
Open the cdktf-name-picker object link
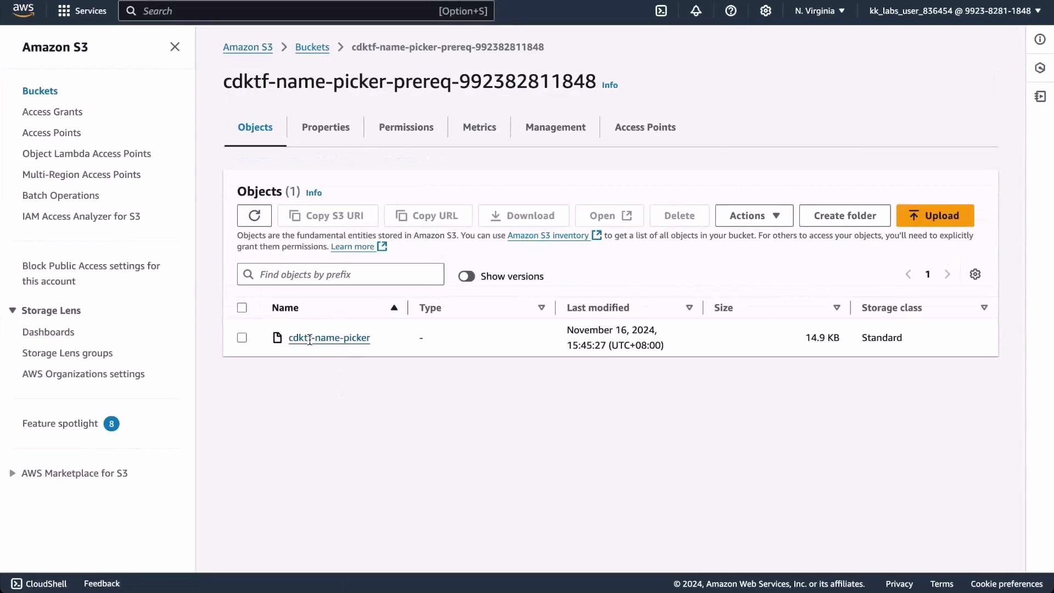(329, 338)
